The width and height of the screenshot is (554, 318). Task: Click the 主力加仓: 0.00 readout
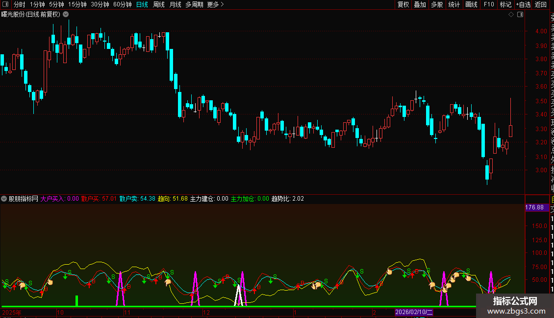pyautogui.click(x=250, y=199)
